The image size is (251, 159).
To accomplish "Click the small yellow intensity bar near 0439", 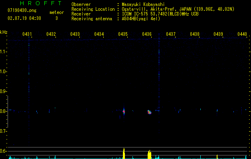I will [217, 157].
